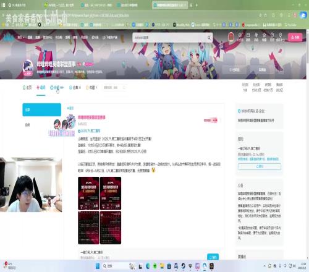Open the 消息 messages icon in the header

coord(248,37)
